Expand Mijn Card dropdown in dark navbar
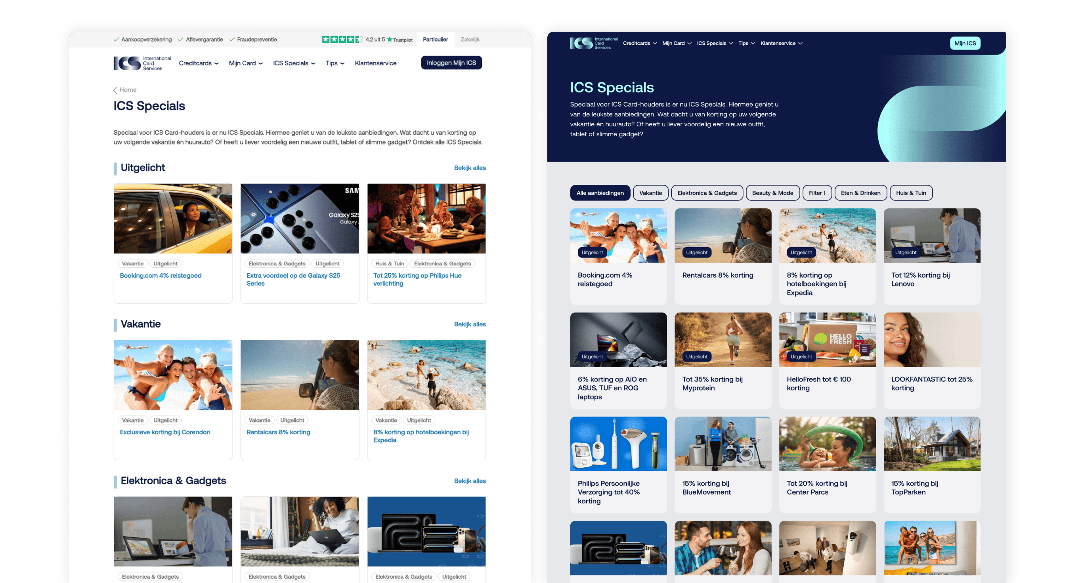 tap(676, 43)
